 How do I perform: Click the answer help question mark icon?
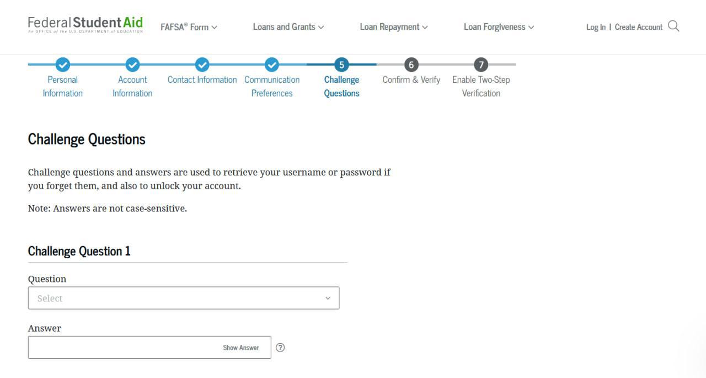coord(280,348)
